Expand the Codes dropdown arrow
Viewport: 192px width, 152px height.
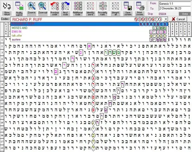tap(166, 19)
